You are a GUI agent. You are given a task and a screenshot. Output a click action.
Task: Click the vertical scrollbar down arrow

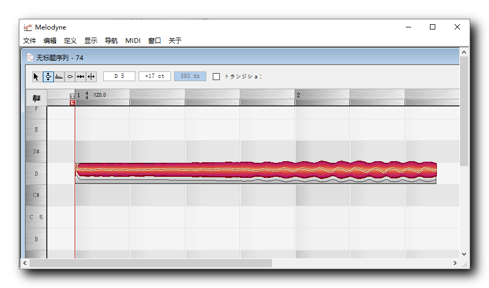coord(464,254)
